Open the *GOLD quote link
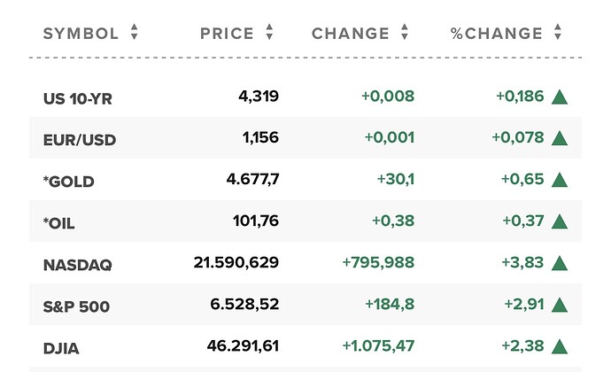Image resolution: width=611 pixels, height=372 pixels. [69, 182]
